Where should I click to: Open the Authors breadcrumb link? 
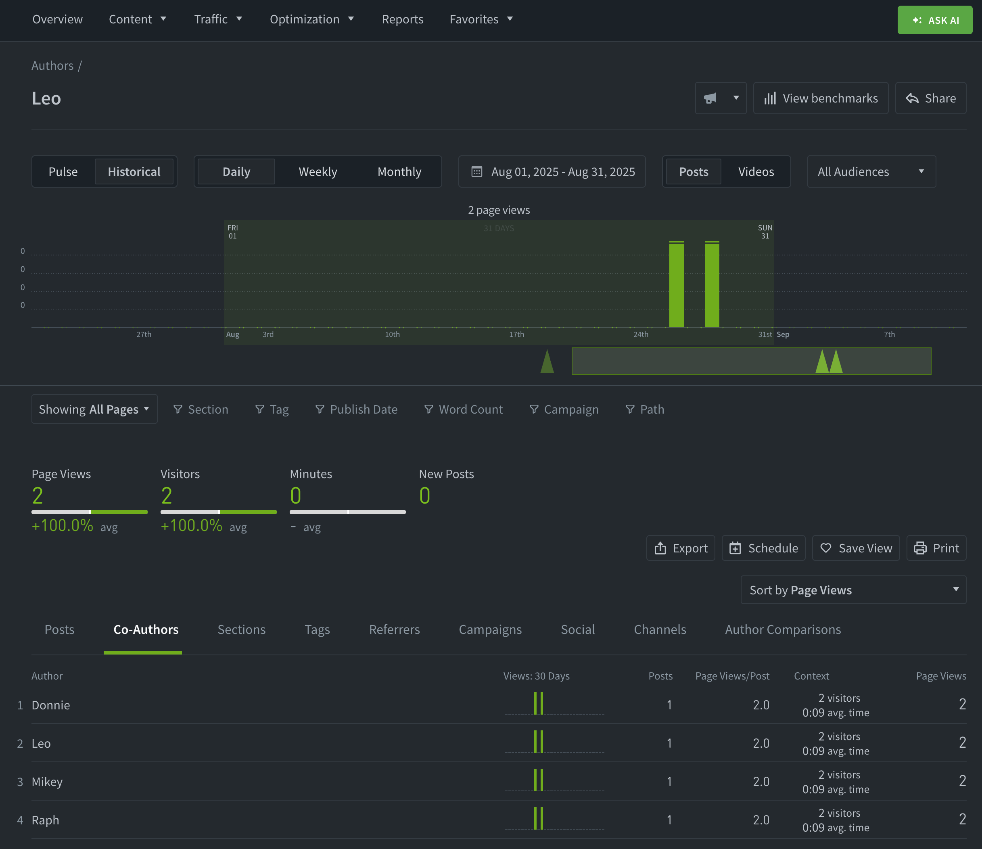52,65
